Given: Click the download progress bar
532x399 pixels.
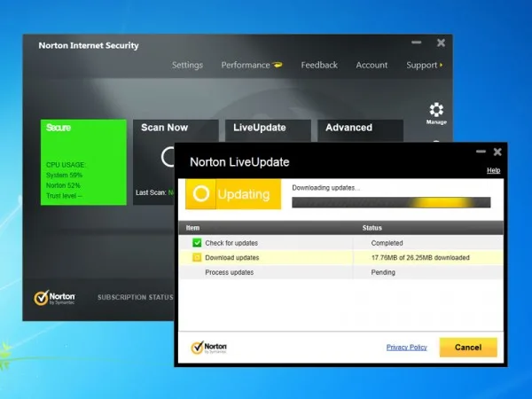Looking at the screenshot, I should click(391, 202).
